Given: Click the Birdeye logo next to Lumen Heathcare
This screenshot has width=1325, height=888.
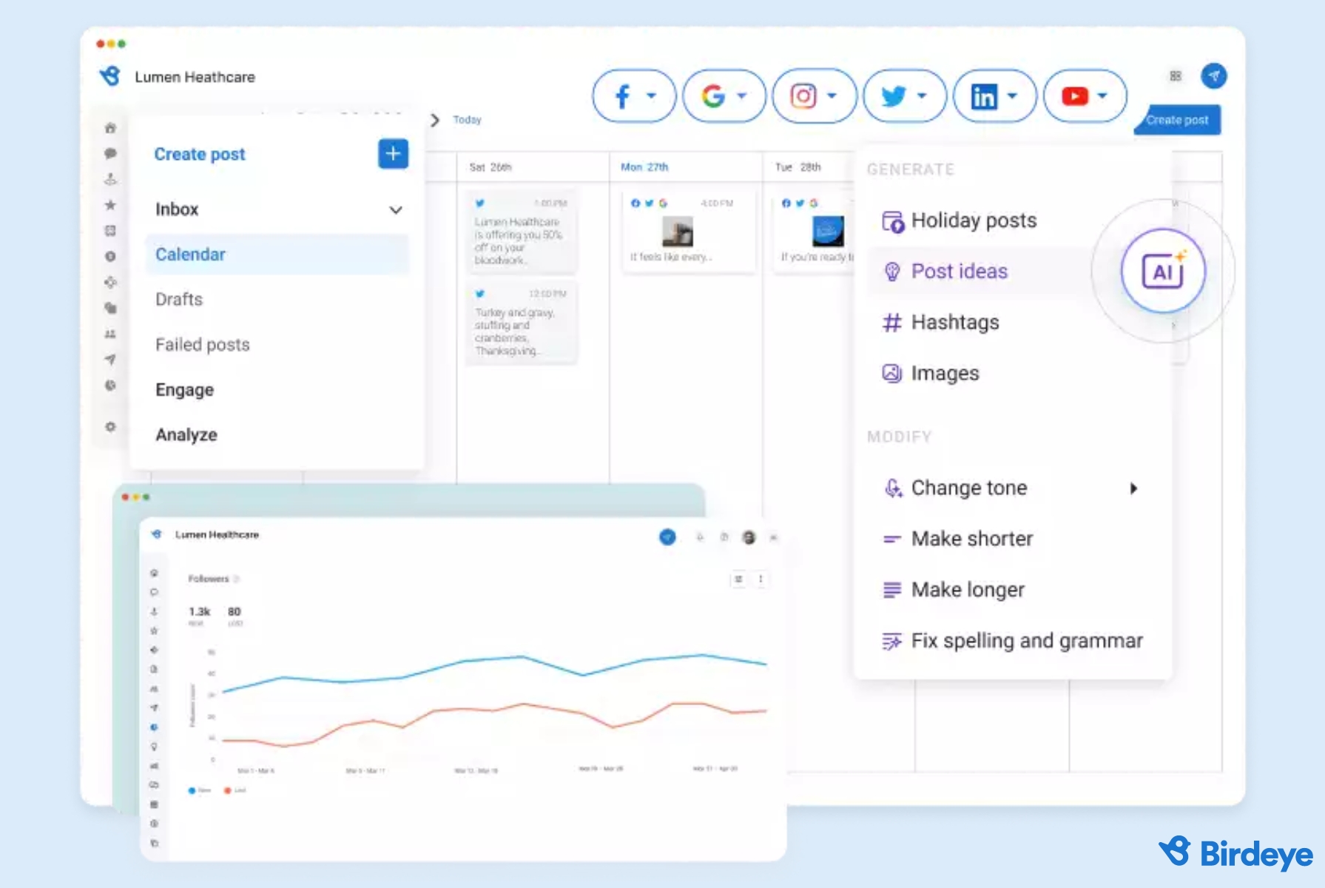Looking at the screenshot, I should [110, 76].
